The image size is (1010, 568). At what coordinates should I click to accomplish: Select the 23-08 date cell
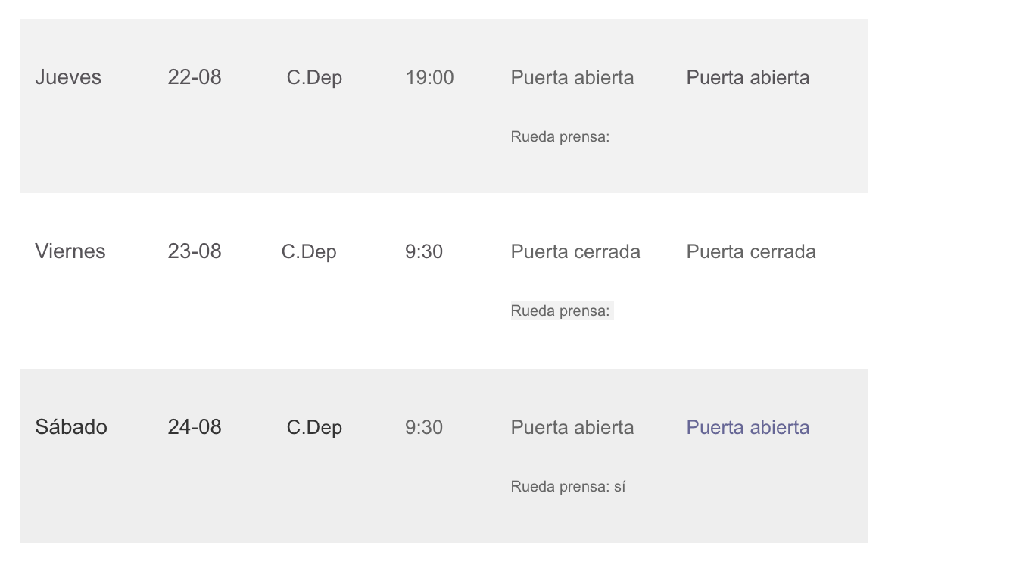[x=195, y=251]
